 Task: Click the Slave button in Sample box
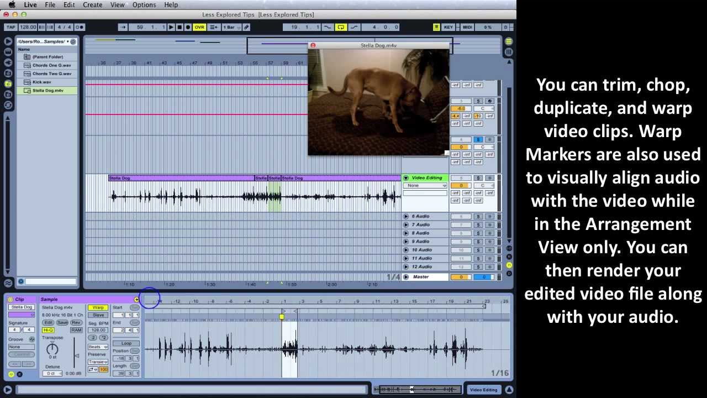click(98, 315)
